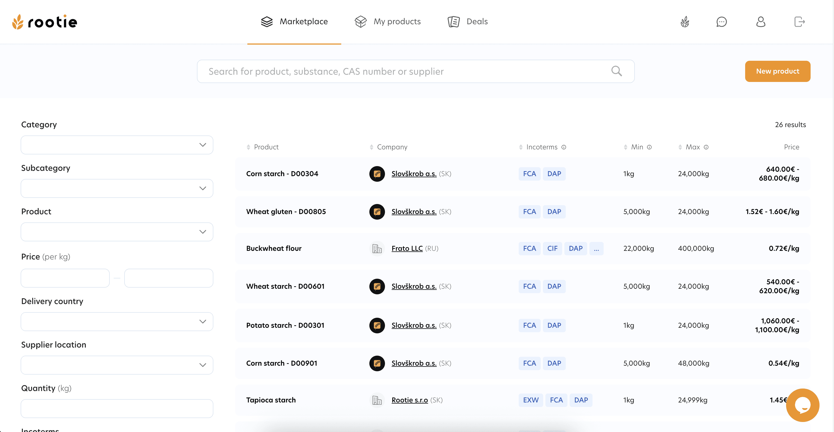Viewport: 834px width, 432px height.
Task: Click the minimum price input field
Action: (x=65, y=278)
